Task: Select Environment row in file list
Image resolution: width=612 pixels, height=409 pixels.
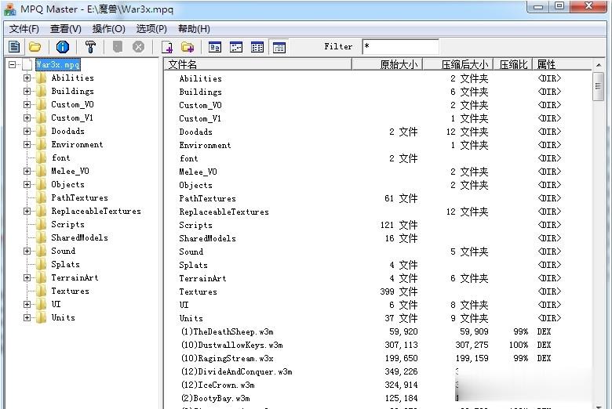Action: click(x=378, y=146)
